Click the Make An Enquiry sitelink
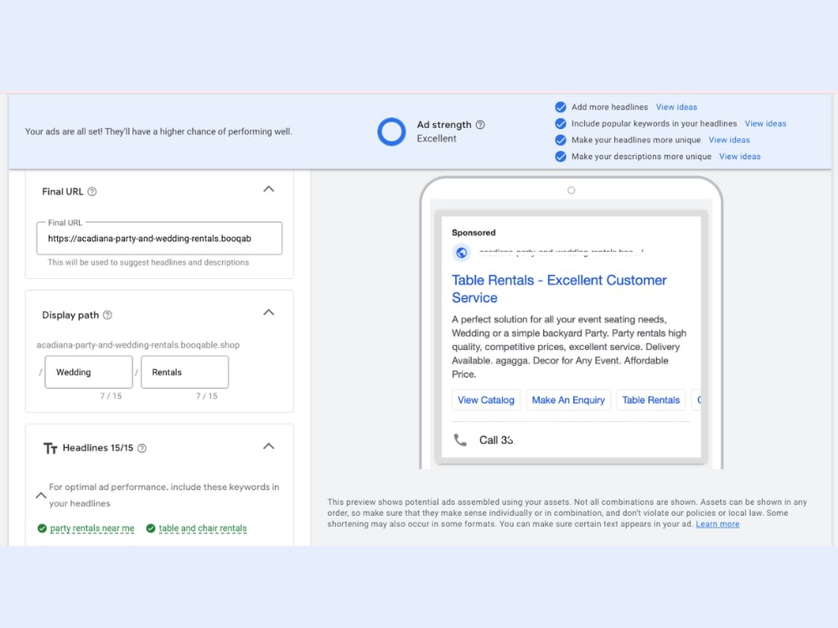 568,400
